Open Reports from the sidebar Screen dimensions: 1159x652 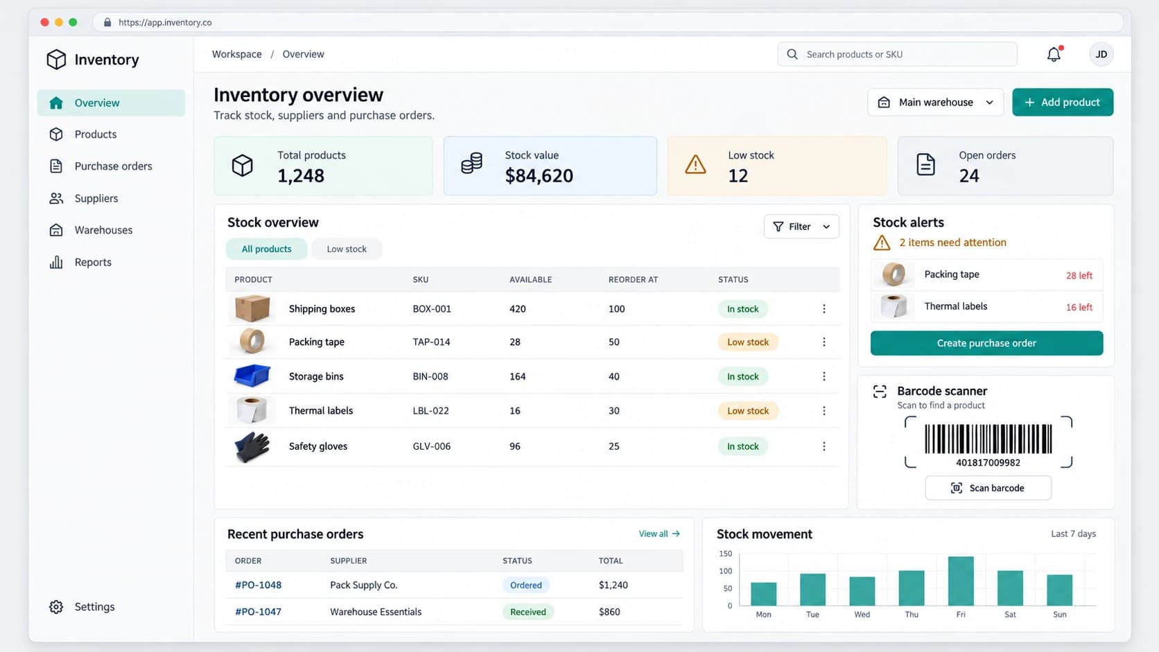pyautogui.click(x=111, y=262)
